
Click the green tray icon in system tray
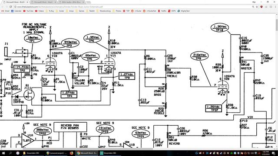coord(232,153)
